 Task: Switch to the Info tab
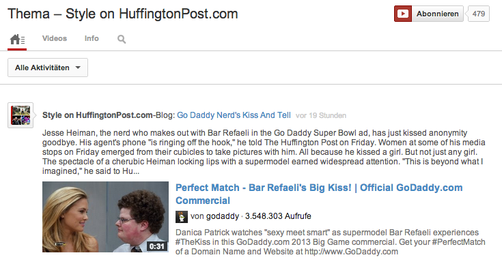click(x=92, y=38)
